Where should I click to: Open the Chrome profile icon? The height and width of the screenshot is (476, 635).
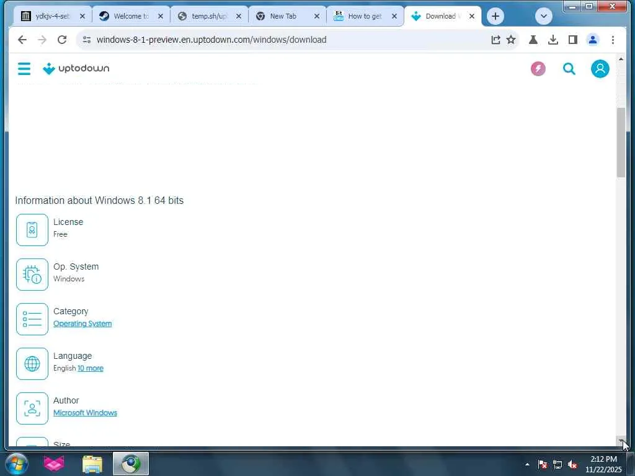coord(592,40)
